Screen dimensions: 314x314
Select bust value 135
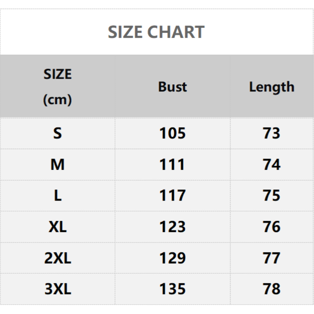click(x=172, y=289)
